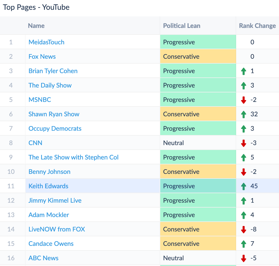This screenshot has width=279, height=266.
Task: Click the Name column header
Action: pyautogui.click(x=36, y=26)
